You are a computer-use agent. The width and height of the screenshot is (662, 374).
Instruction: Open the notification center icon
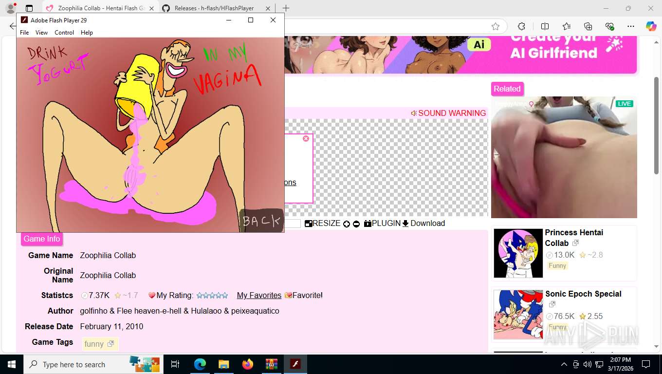tap(646, 364)
